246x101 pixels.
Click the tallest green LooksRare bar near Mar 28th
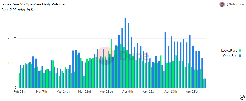pos(111,63)
